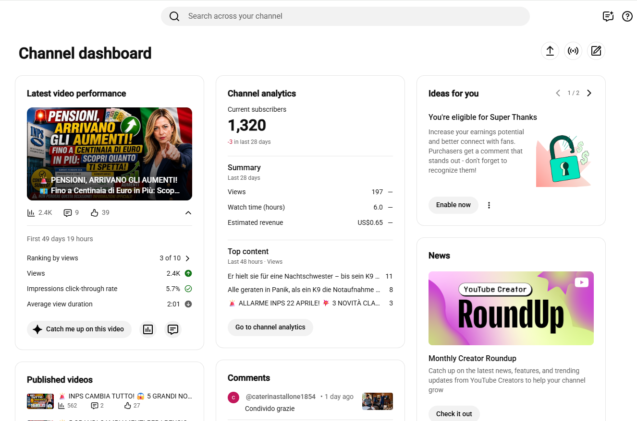Screen dimensions: 637x421
Task: Open the three-dot menu beside Enable now
Action: point(489,205)
